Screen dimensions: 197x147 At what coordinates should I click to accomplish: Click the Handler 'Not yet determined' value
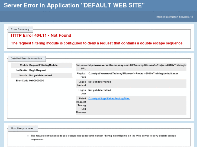(x=41, y=76)
